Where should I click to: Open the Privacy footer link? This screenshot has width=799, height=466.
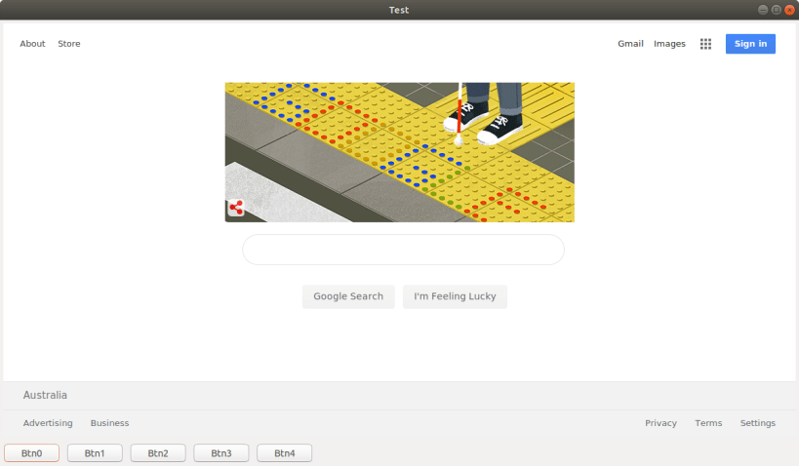(x=660, y=423)
